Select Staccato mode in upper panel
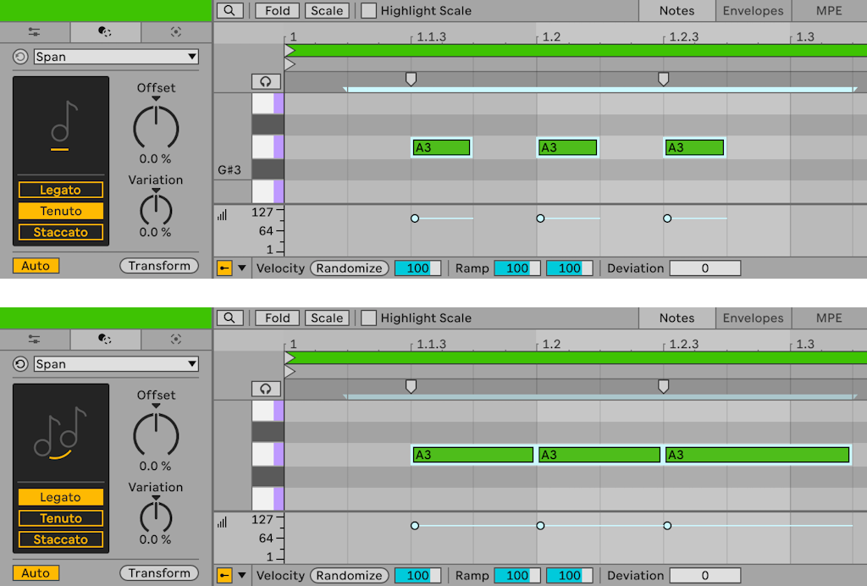This screenshot has height=586, width=867. pos(61,232)
